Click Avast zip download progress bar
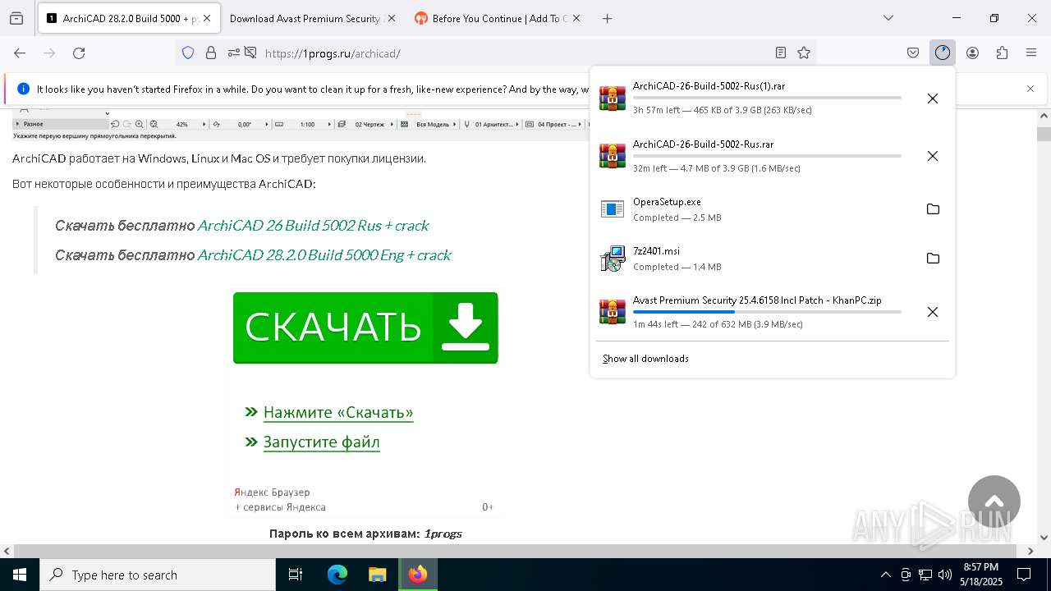 coord(767,312)
